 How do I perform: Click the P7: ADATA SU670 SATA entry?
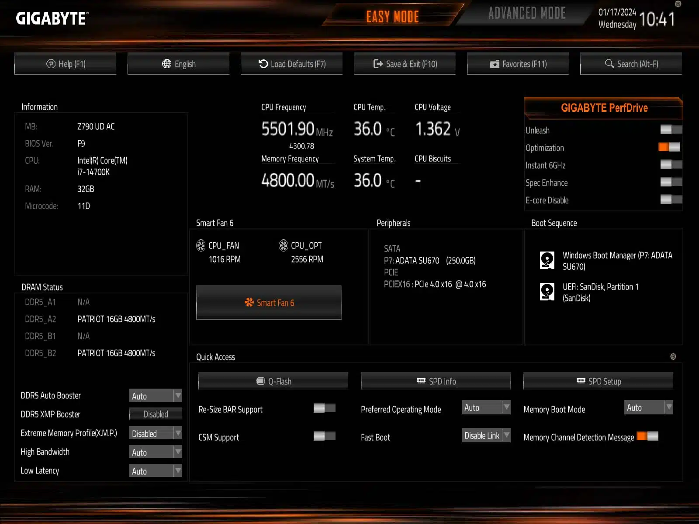coord(430,261)
